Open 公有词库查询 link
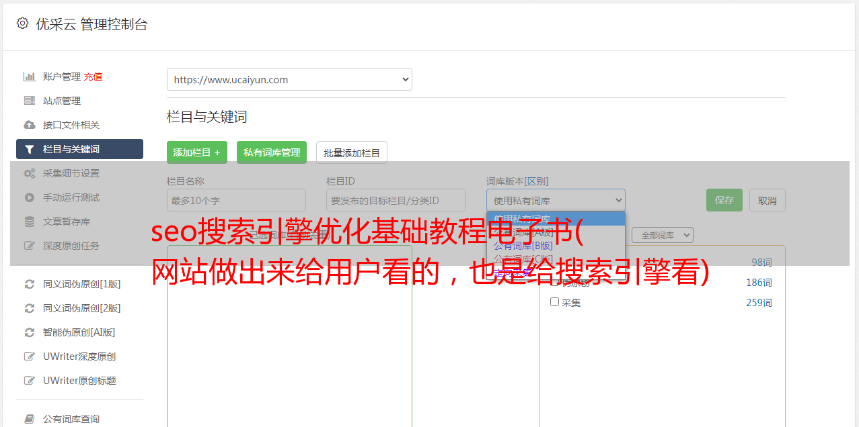This screenshot has height=427, width=859. pyautogui.click(x=71, y=419)
